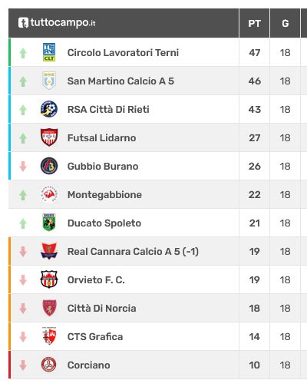Click green up arrow beside Montegabbione

[x=23, y=195]
